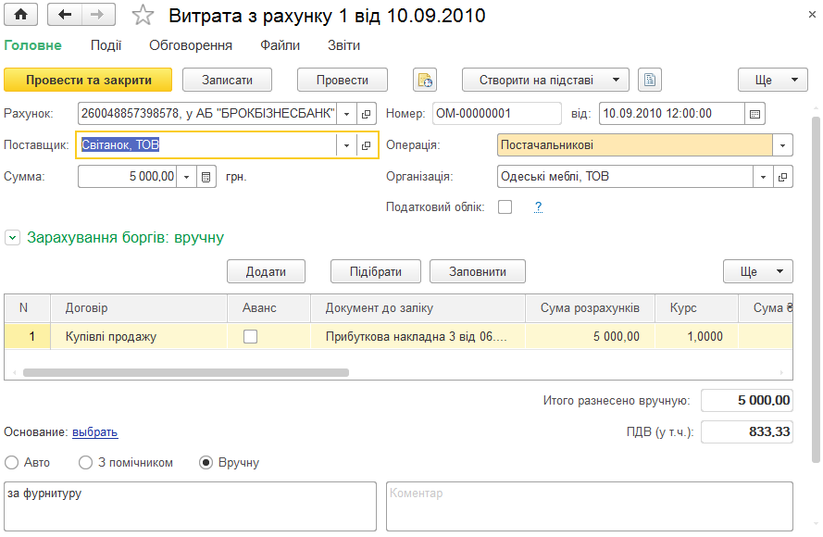Click the Сума розрахунків column header
The image size is (823, 537).
(591, 308)
